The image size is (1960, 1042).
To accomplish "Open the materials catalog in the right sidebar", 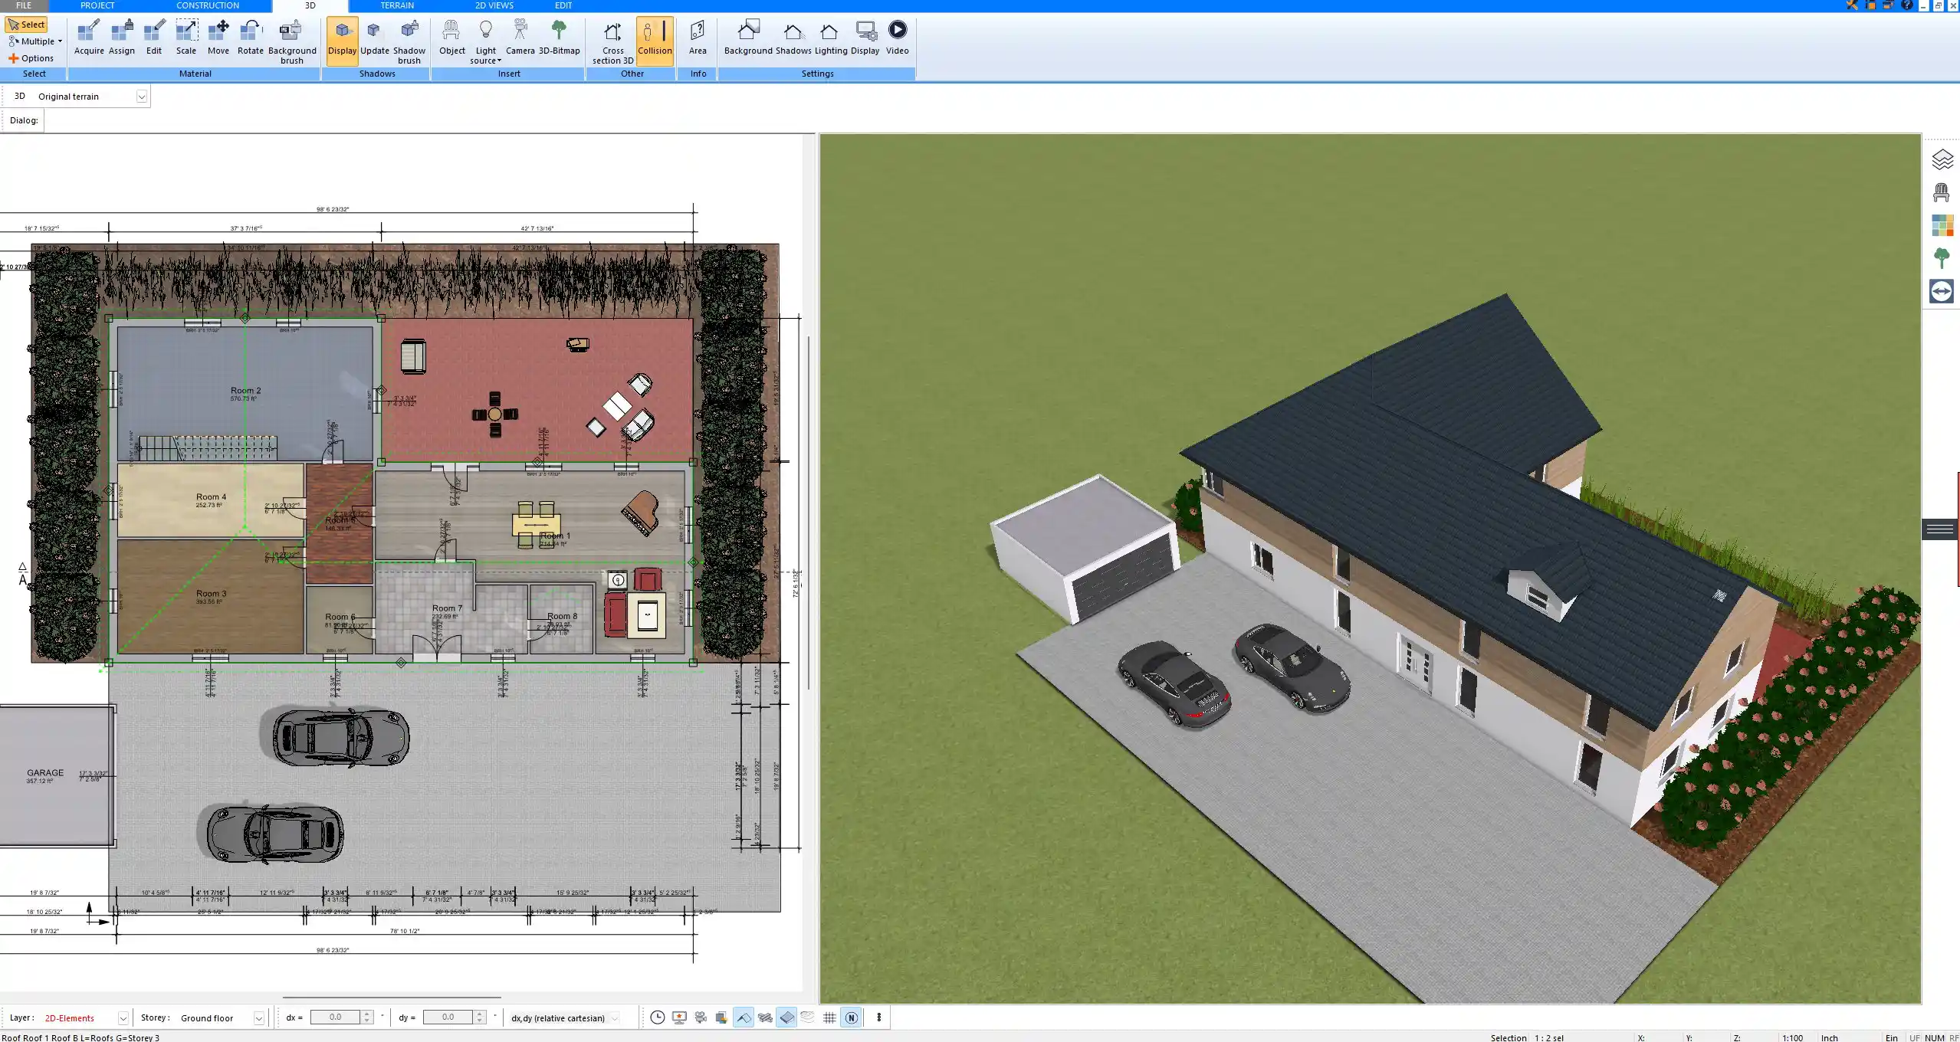I will point(1943,225).
